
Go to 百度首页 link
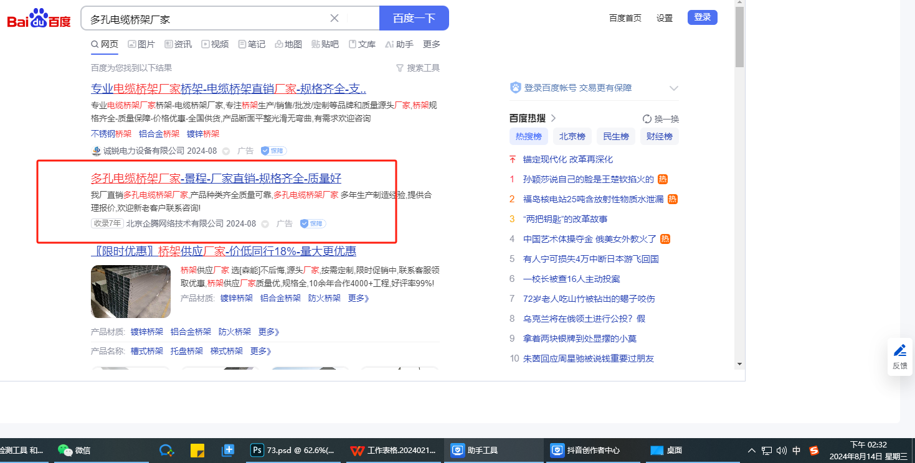[x=625, y=18]
